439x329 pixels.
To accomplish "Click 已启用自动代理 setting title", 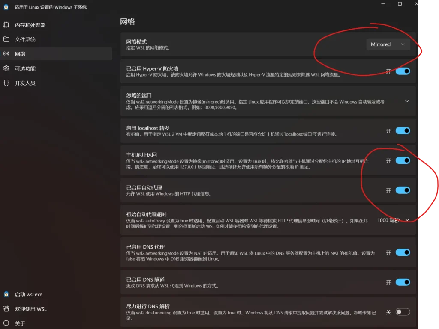I will pos(144,187).
